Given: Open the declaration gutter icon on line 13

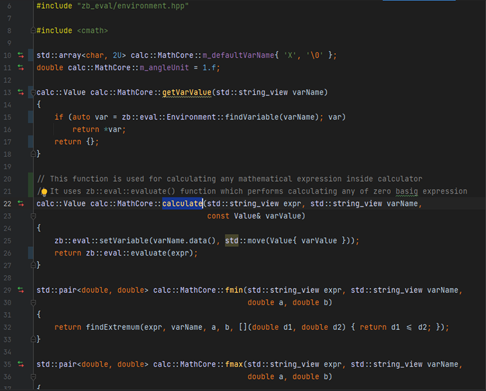Looking at the screenshot, I should (20, 92).
